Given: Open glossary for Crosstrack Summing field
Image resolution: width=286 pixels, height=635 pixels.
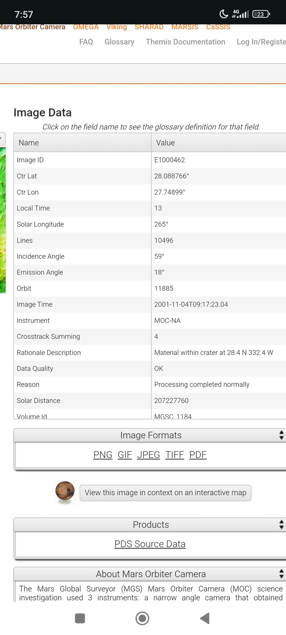Looking at the screenshot, I should point(48,336).
